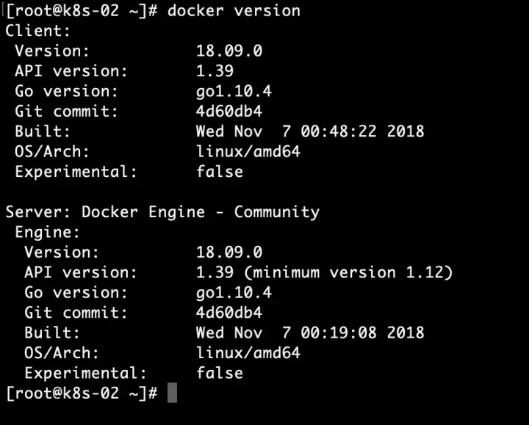The width and height of the screenshot is (529, 425).
Task: Click the Client Experimental value false
Action: tap(220, 172)
